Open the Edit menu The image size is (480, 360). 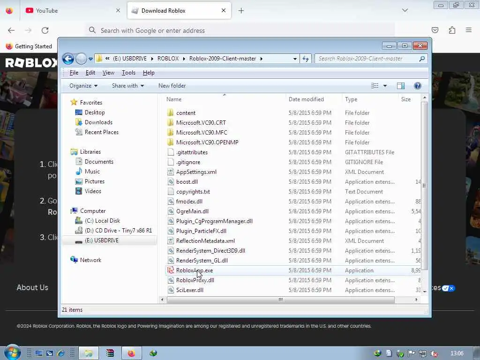[90, 73]
